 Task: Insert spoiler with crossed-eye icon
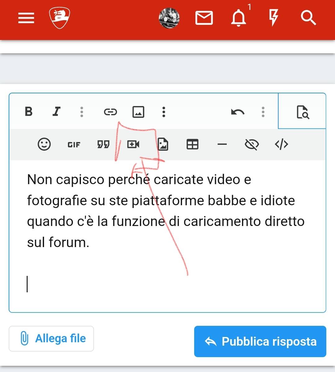pyautogui.click(x=252, y=144)
